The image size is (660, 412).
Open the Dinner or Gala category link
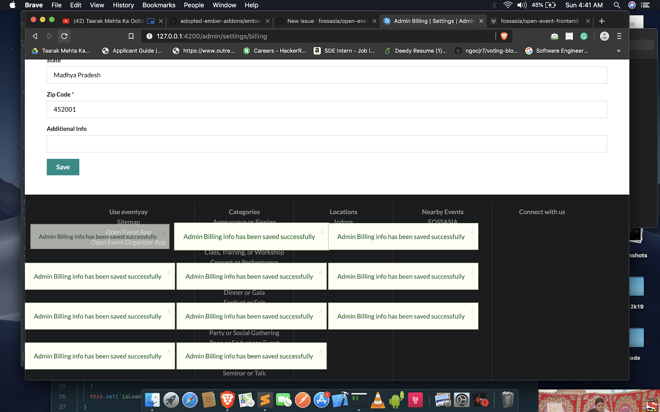coord(244,293)
